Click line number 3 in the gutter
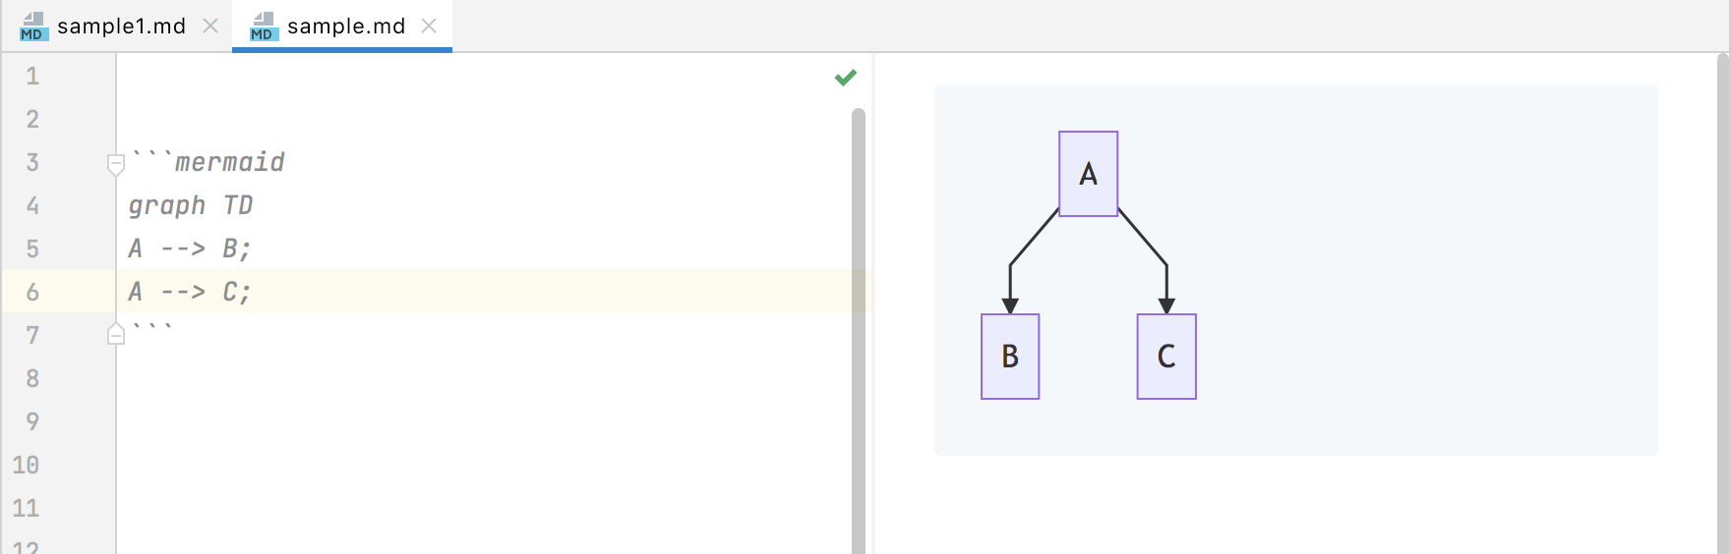 pyautogui.click(x=32, y=162)
